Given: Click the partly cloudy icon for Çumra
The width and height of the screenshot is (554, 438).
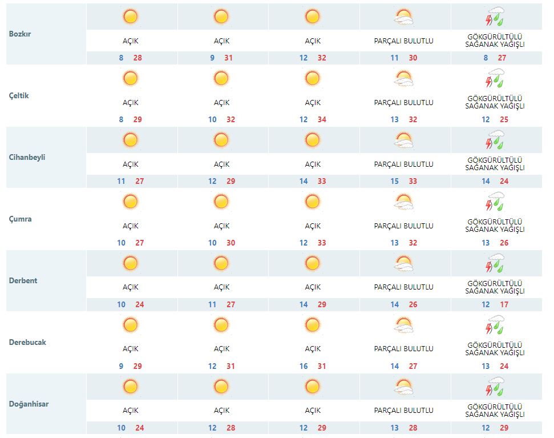Looking at the screenshot, I should click(x=404, y=202).
